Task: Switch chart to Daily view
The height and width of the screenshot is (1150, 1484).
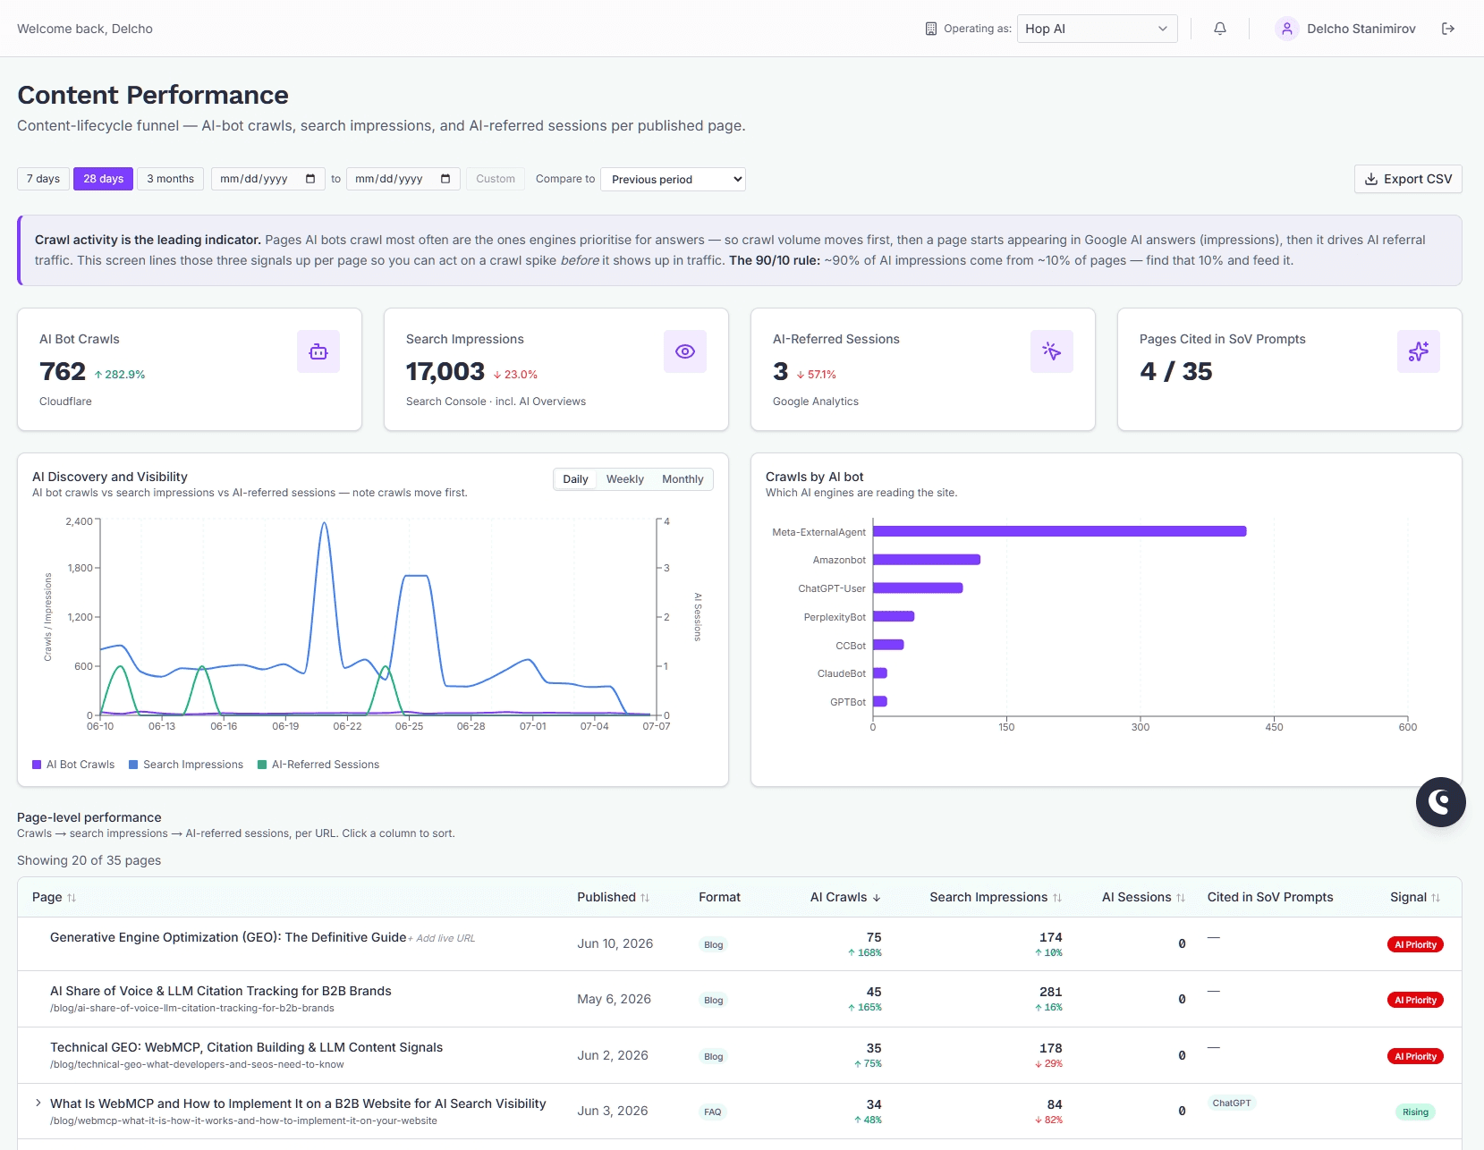Action: click(575, 479)
